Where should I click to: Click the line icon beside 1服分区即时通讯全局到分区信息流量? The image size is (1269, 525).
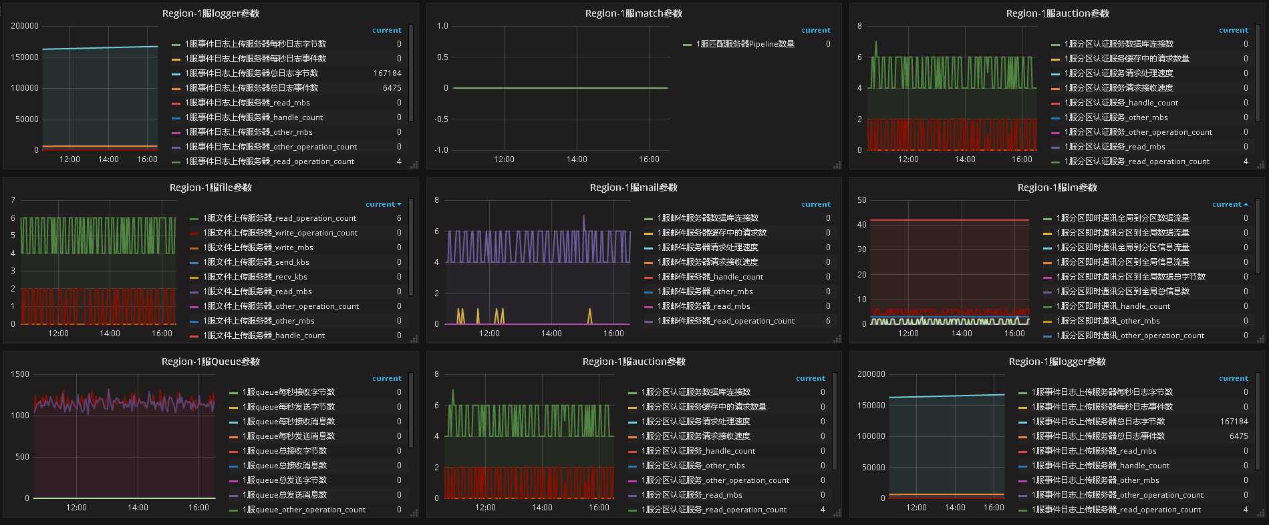[x=1047, y=248]
